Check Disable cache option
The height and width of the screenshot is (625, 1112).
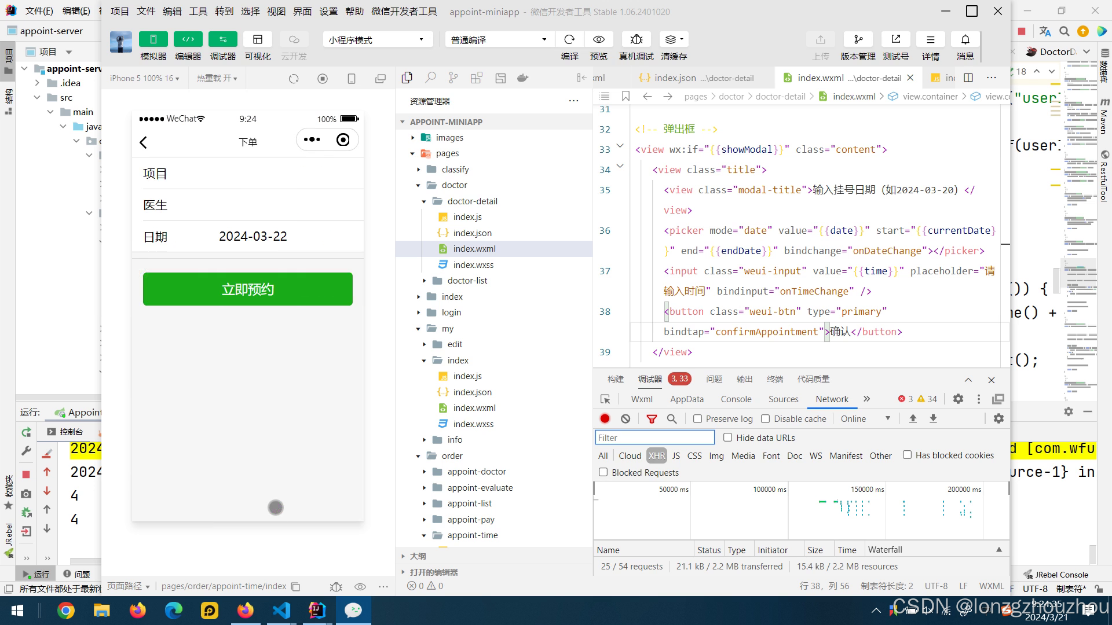tap(766, 418)
